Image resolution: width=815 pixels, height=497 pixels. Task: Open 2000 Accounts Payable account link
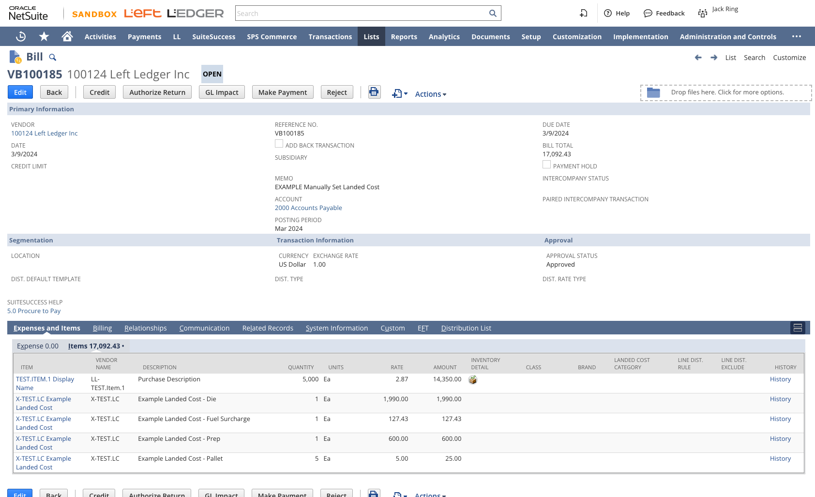(308, 208)
